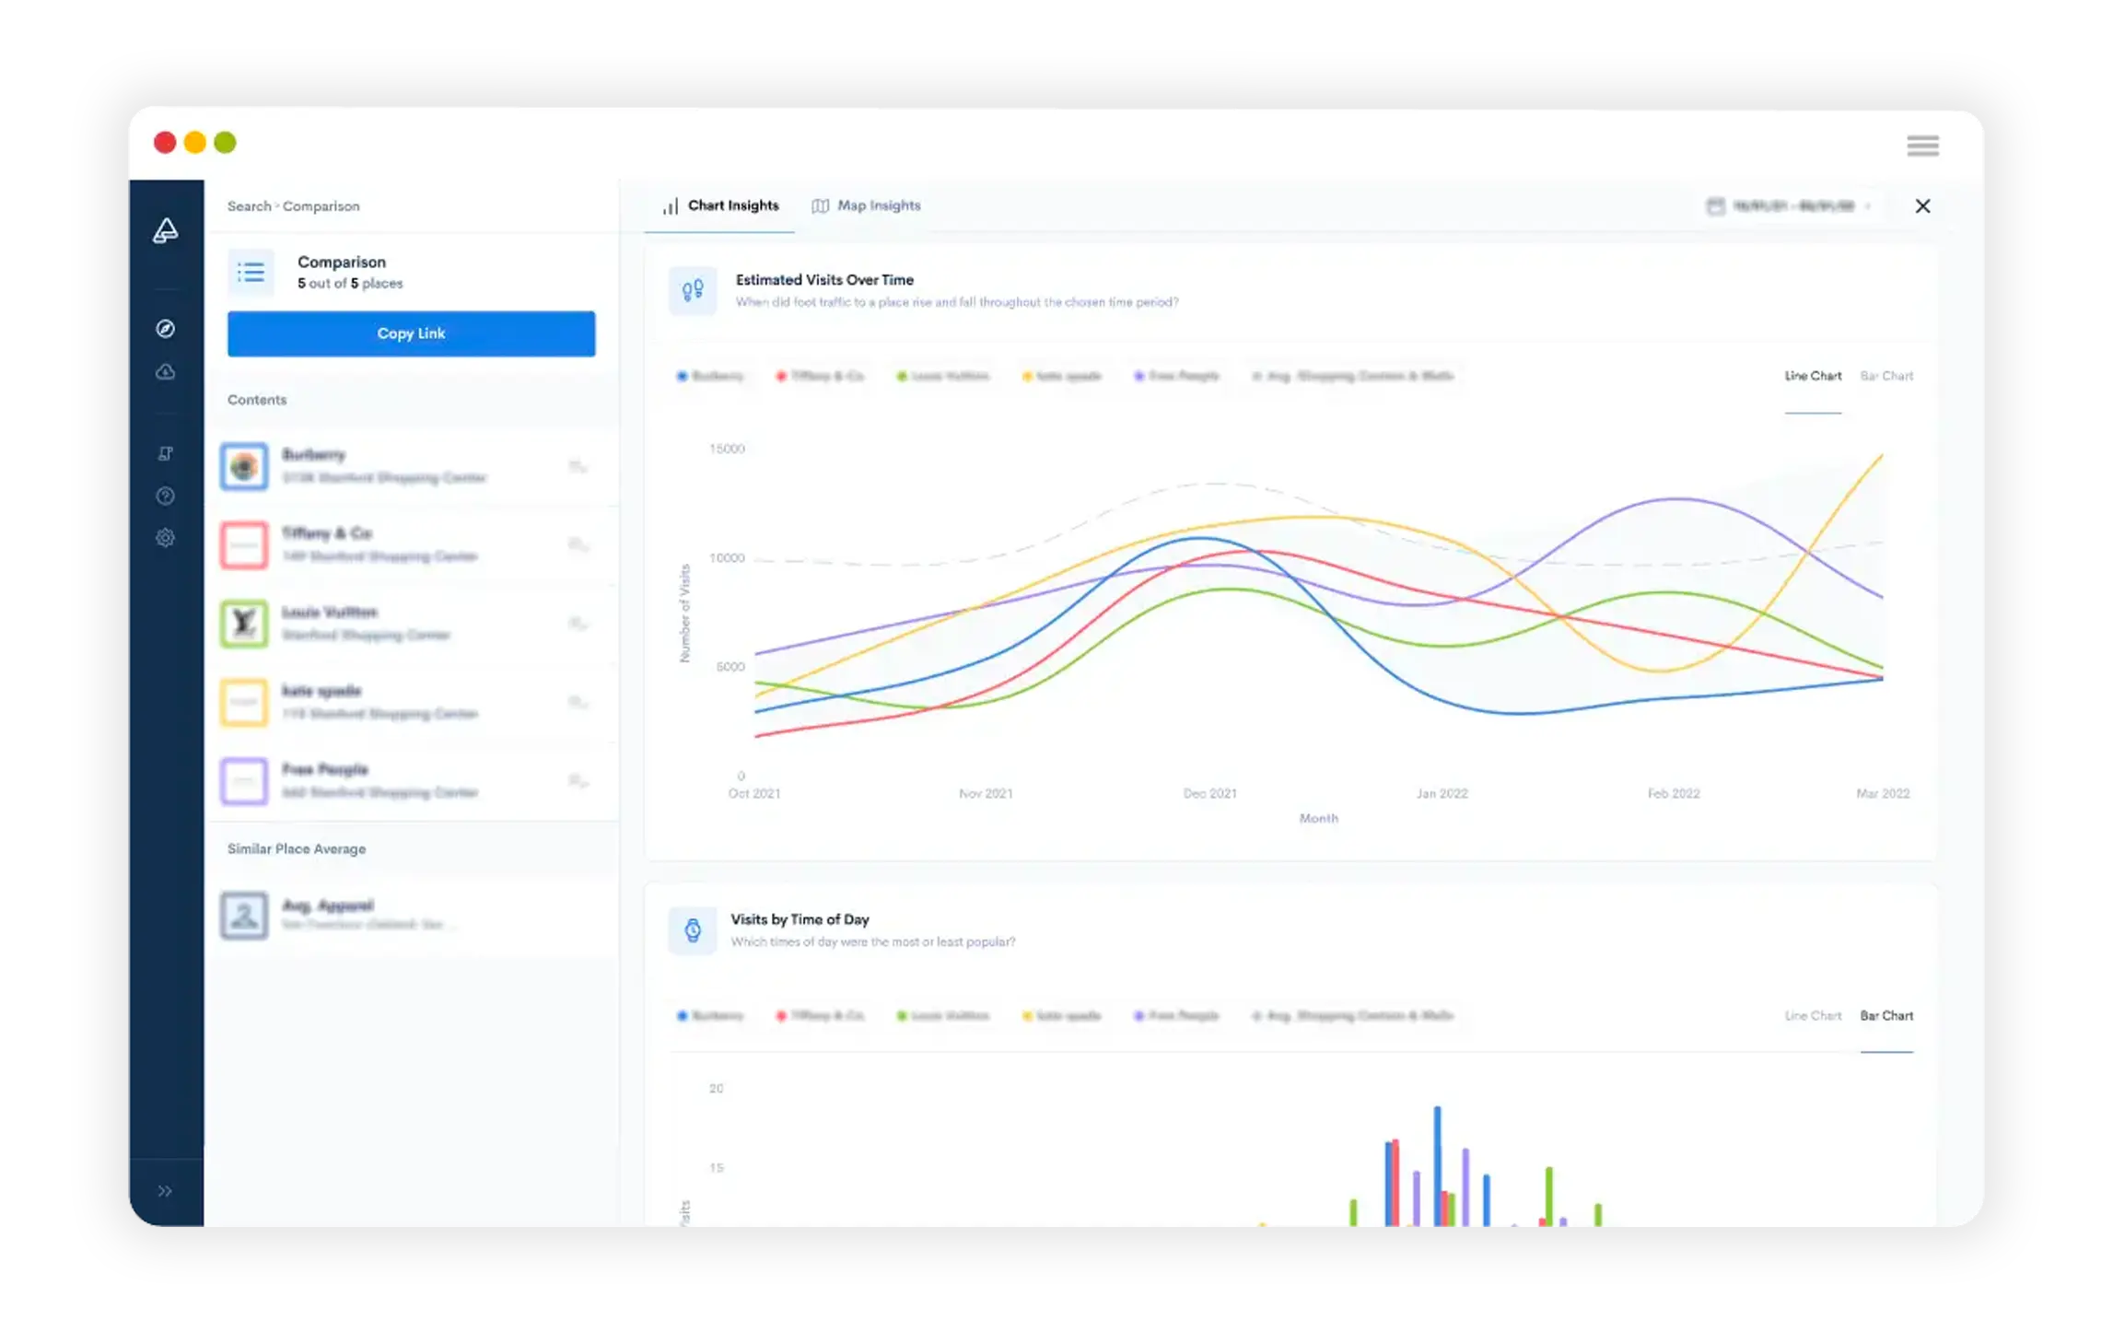The height and width of the screenshot is (1332, 2113).
Task: Open the compass explore icon
Action: (x=166, y=329)
